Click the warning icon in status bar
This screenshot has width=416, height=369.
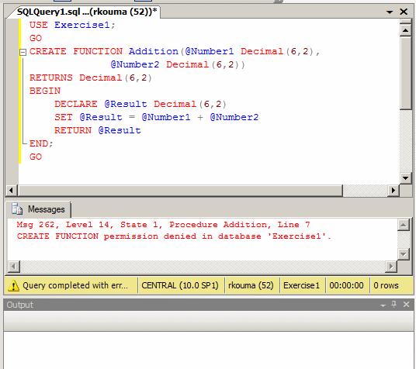coord(13,285)
